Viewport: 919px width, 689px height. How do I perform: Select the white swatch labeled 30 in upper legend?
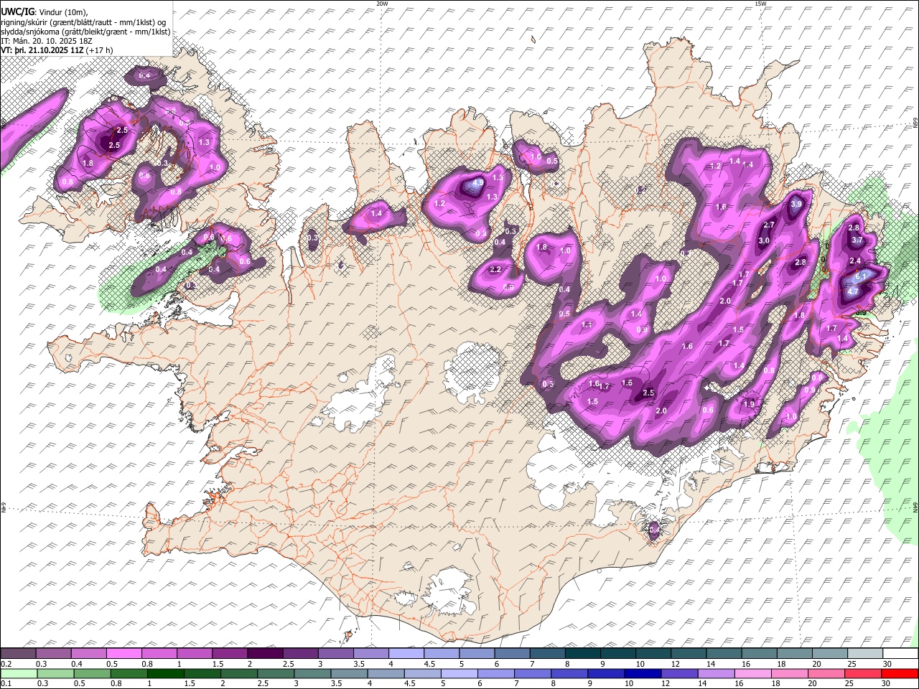pyautogui.click(x=900, y=653)
